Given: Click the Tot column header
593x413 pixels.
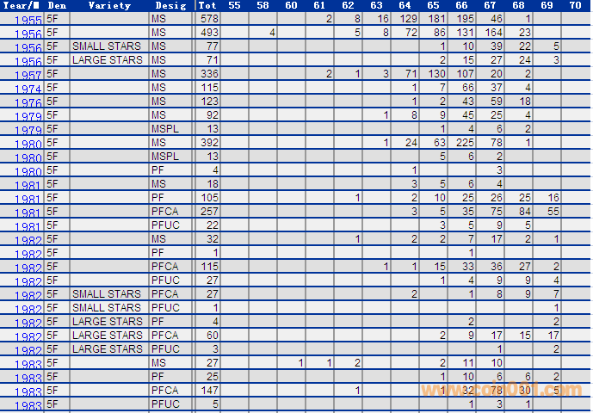Looking at the screenshot, I should tap(207, 6).
